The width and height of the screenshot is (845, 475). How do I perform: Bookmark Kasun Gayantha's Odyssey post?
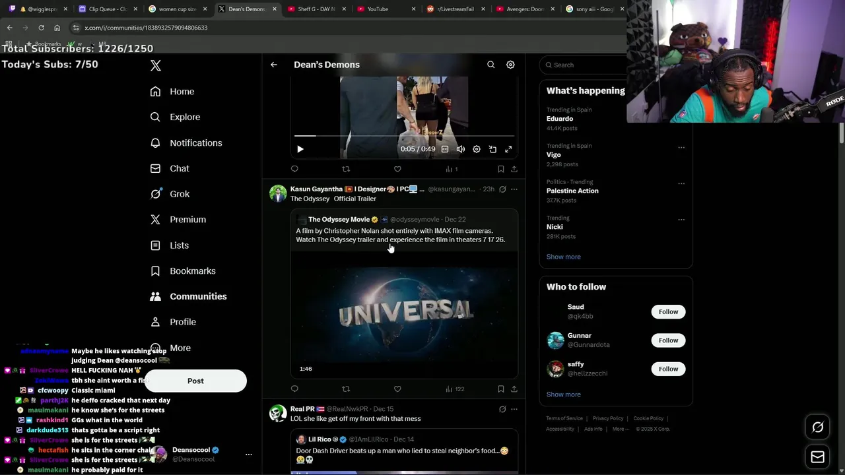point(501,389)
